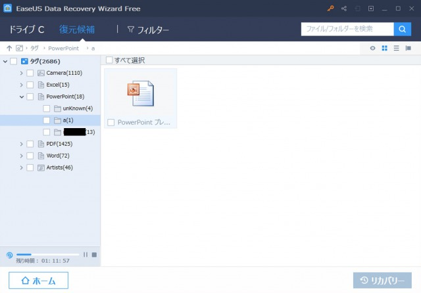Viewport: 421px width, 293px height.
Task: Click タグ in the breadcrumb path
Action: coord(34,48)
